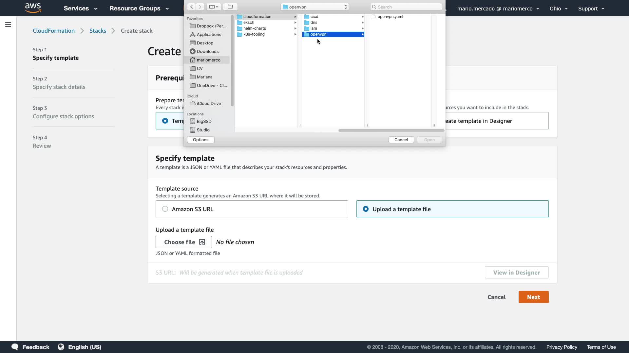Open Downloads in Favorites sidebar
Viewport: 629px width, 353px height.
pyautogui.click(x=207, y=51)
